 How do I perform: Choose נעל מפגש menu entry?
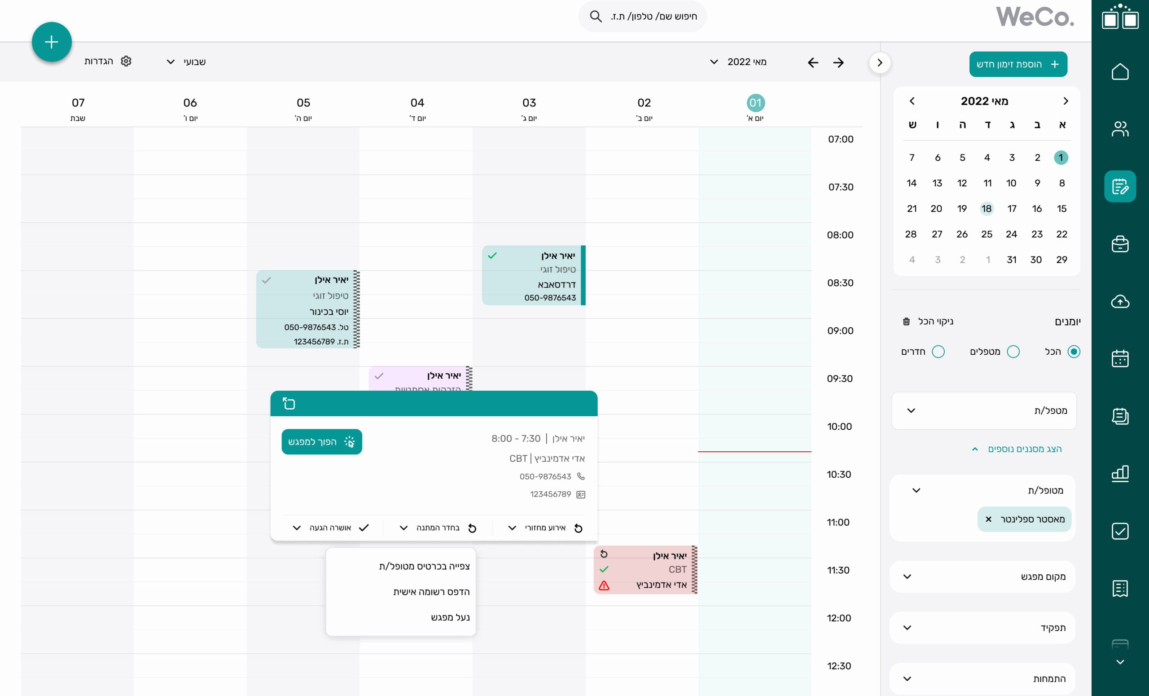[x=450, y=617]
